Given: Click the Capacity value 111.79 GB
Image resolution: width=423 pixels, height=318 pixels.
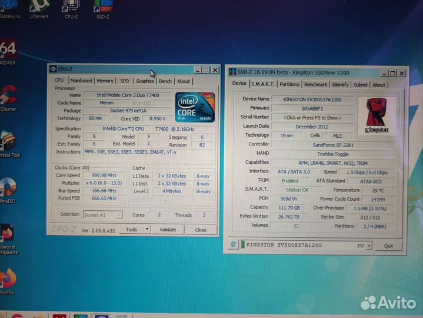Looking at the screenshot, I should (x=289, y=208).
